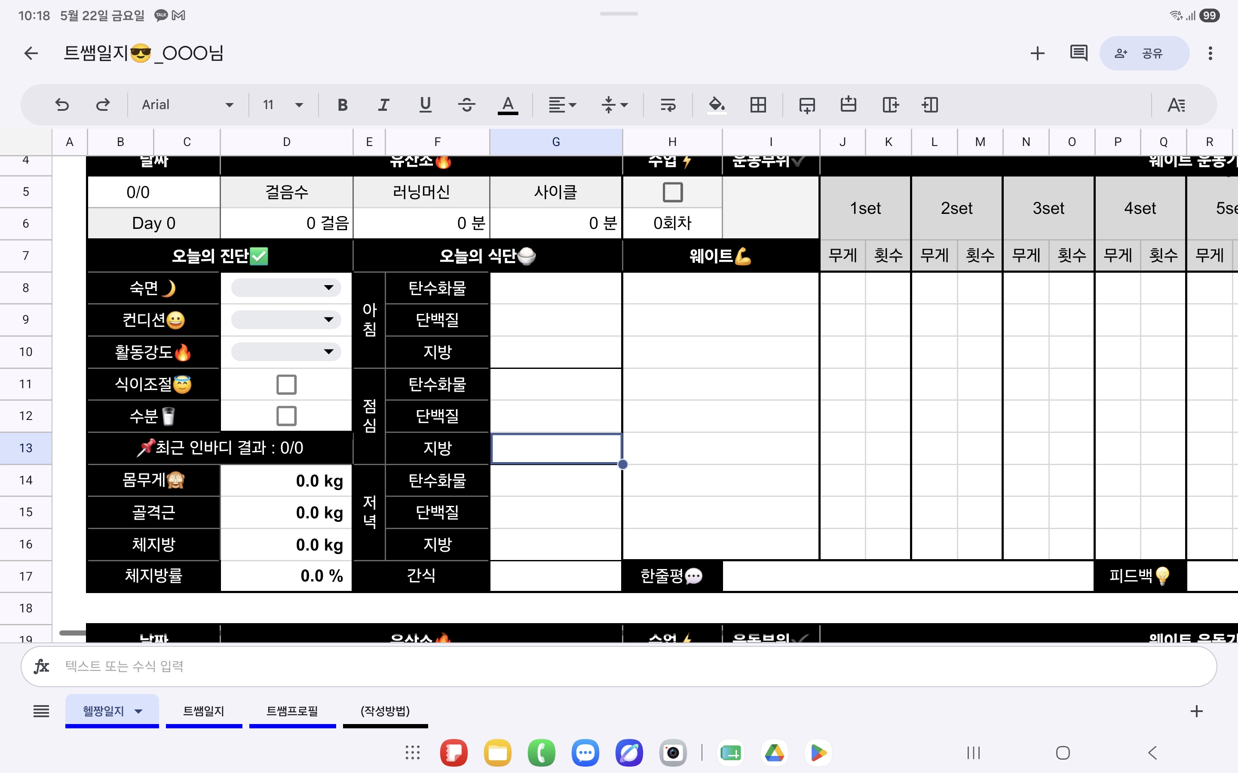Toggle text wrapping icon
The height and width of the screenshot is (773, 1238).
(668, 105)
